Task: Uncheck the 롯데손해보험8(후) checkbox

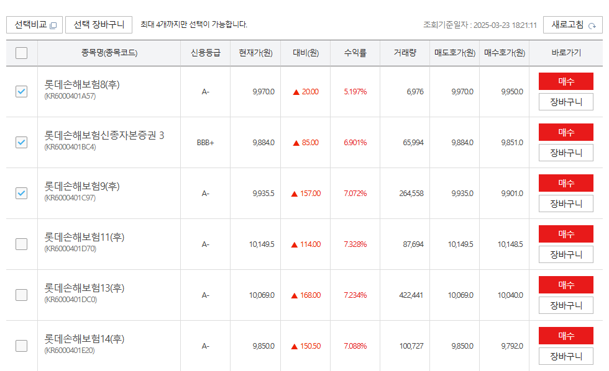Action: (21, 91)
